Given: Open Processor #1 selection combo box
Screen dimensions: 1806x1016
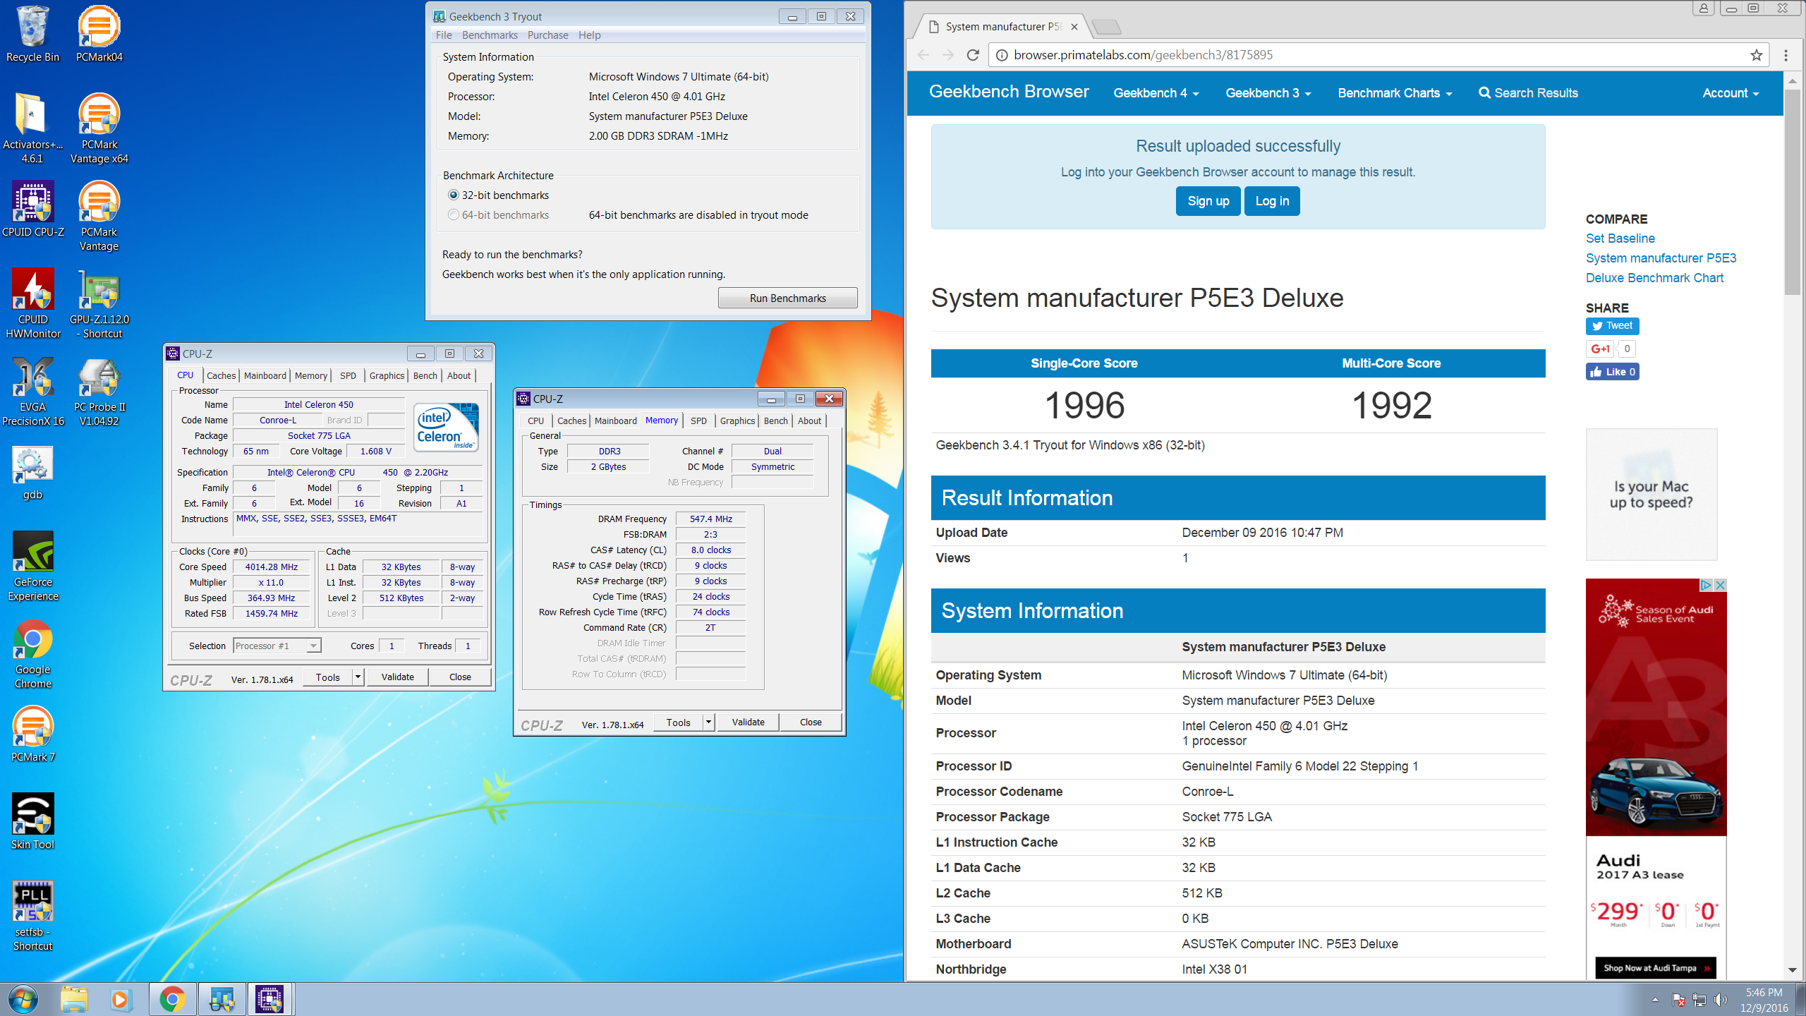Looking at the screenshot, I should [x=277, y=646].
